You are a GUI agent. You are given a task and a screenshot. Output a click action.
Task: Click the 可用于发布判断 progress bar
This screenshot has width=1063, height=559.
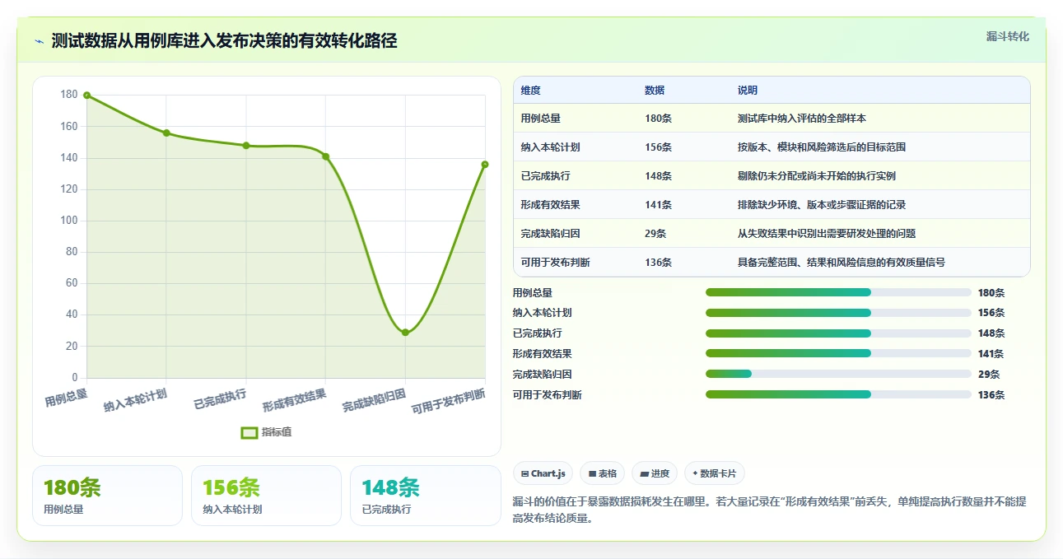click(838, 394)
